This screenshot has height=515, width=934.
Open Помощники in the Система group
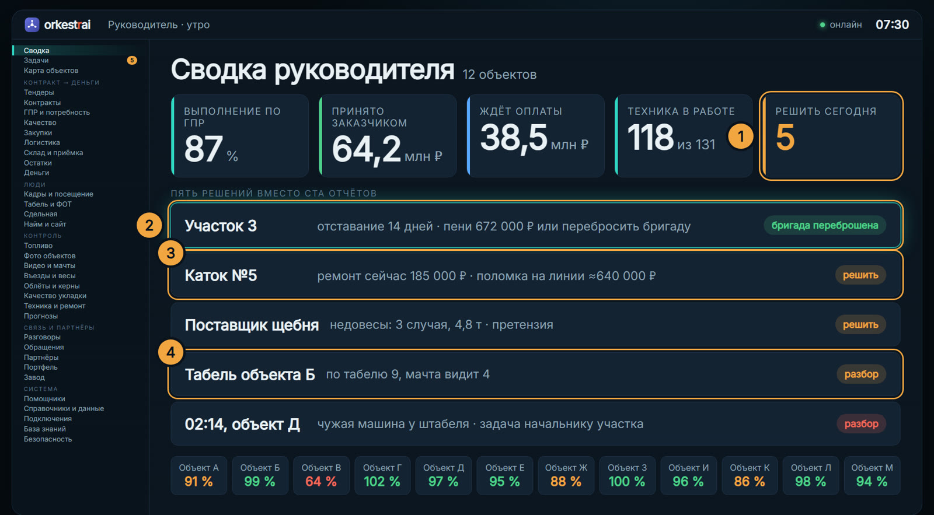pyautogui.click(x=44, y=399)
